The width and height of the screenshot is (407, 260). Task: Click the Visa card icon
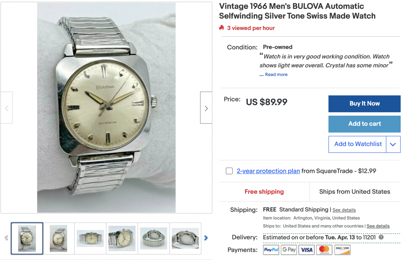(307, 250)
